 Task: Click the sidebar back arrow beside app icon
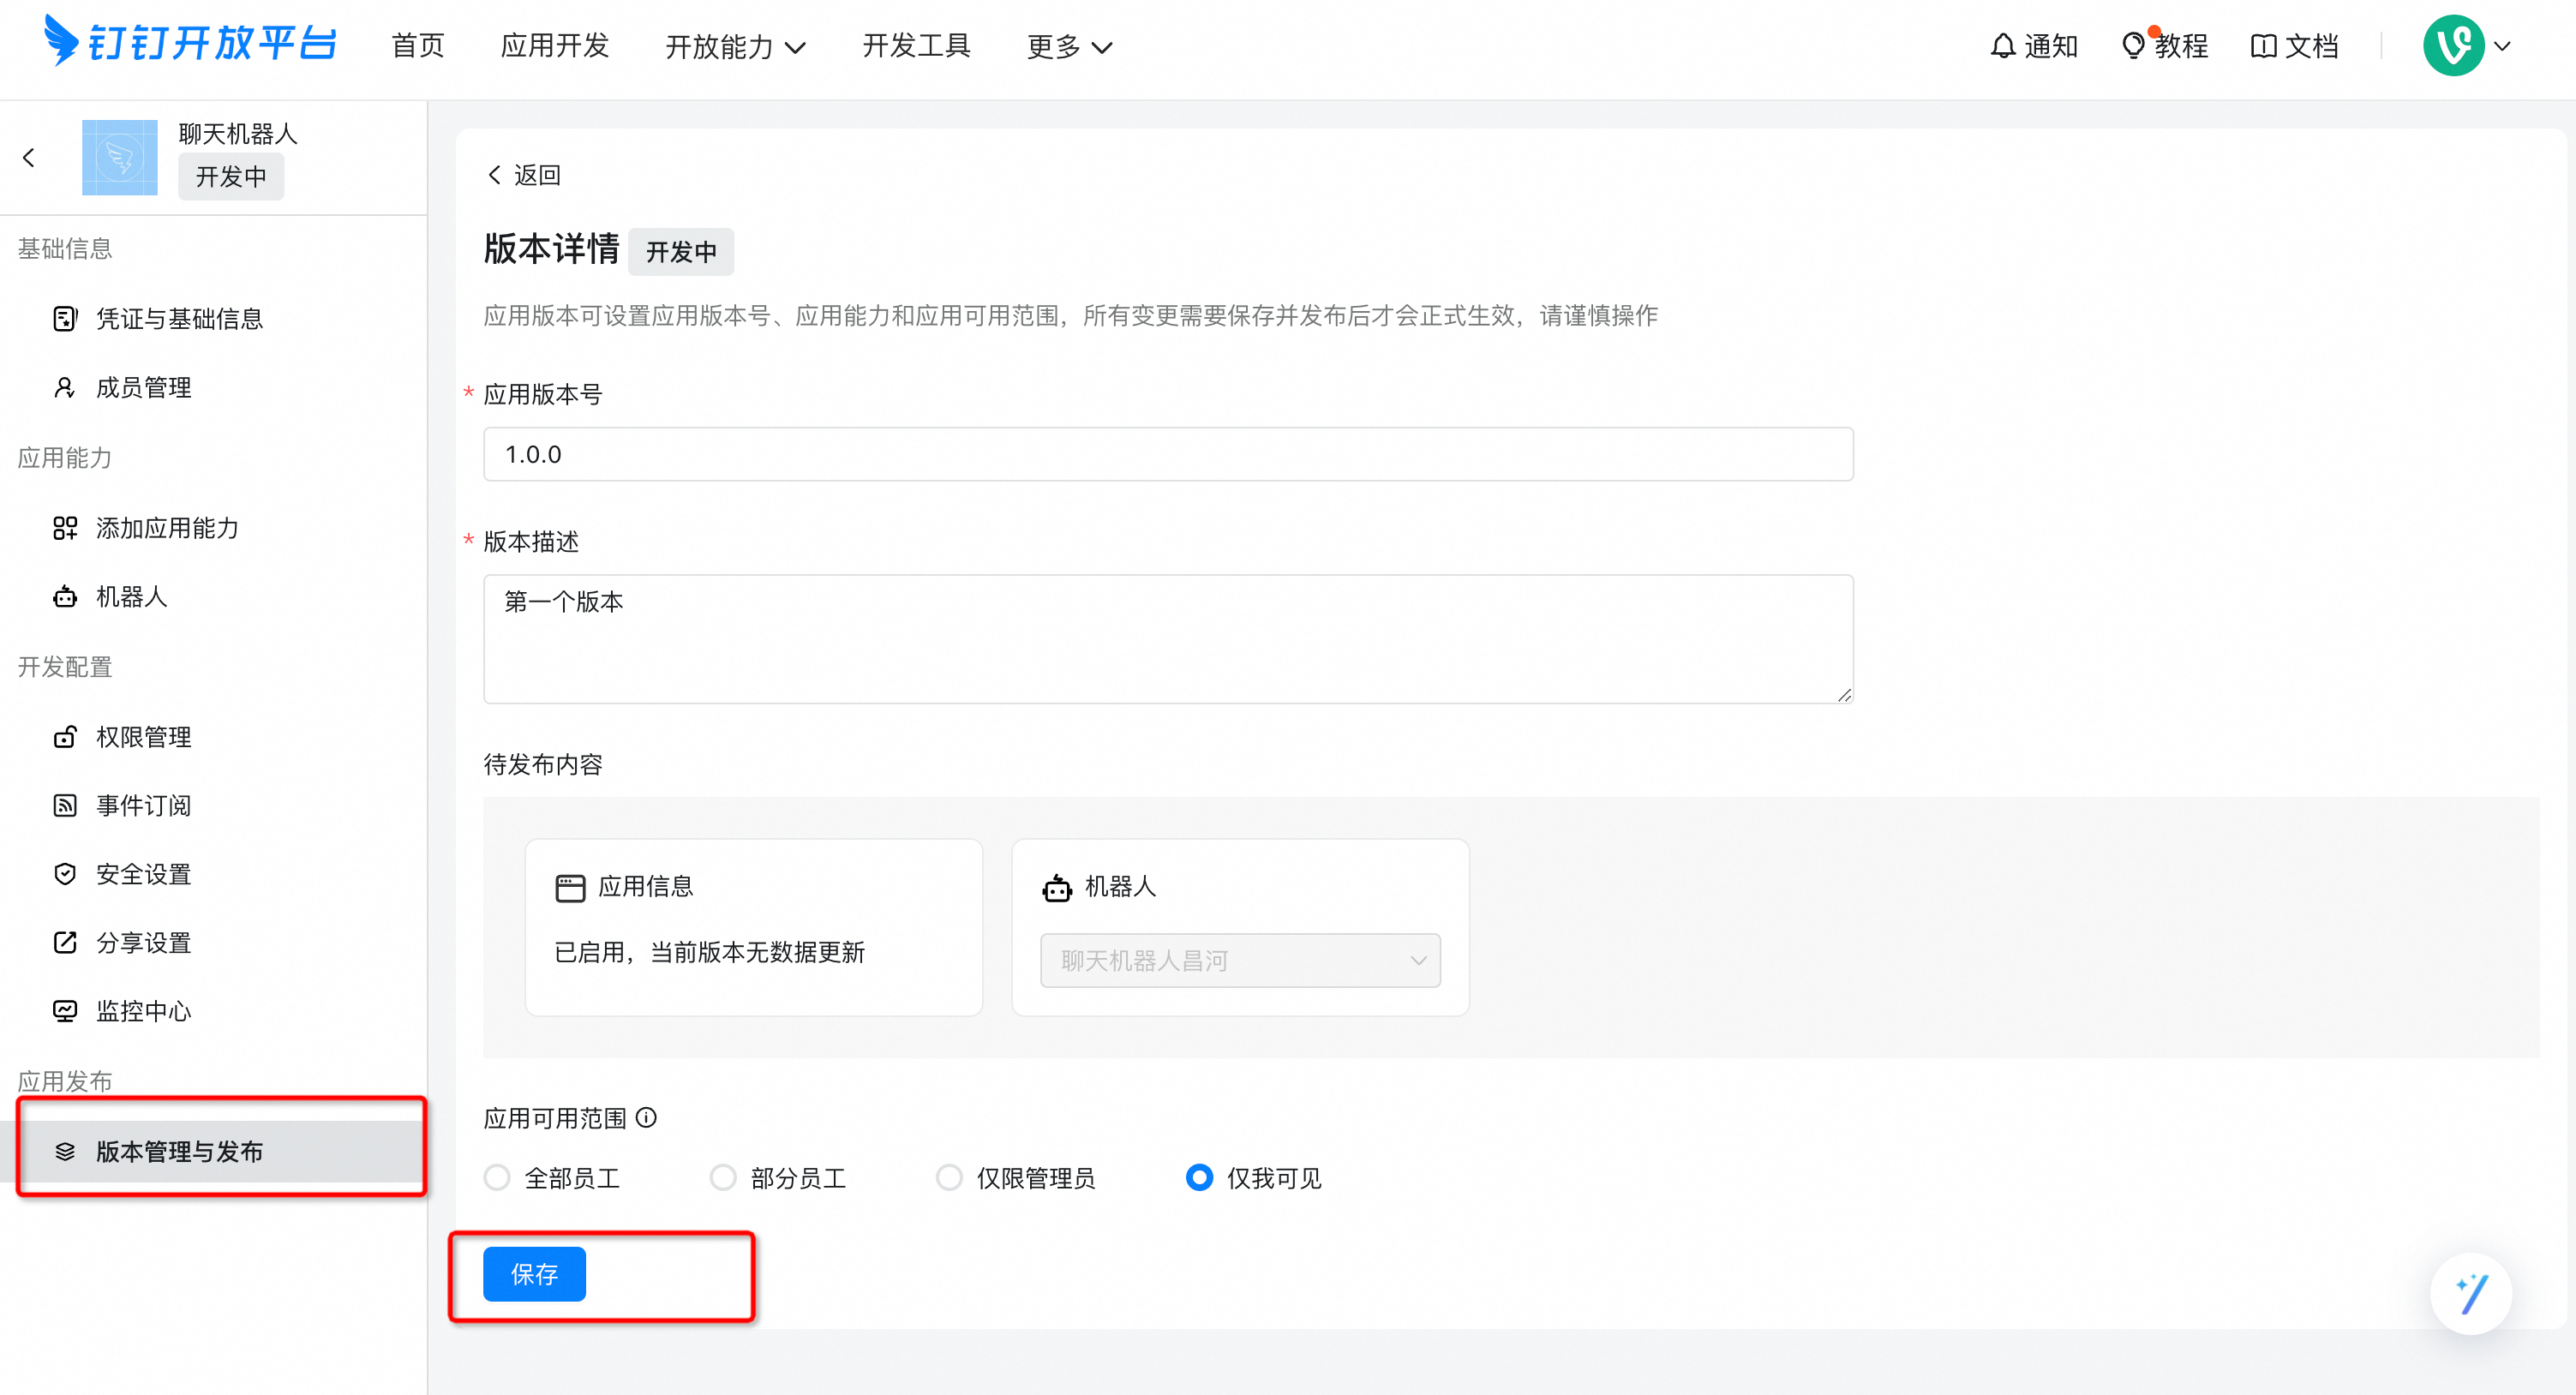29,158
